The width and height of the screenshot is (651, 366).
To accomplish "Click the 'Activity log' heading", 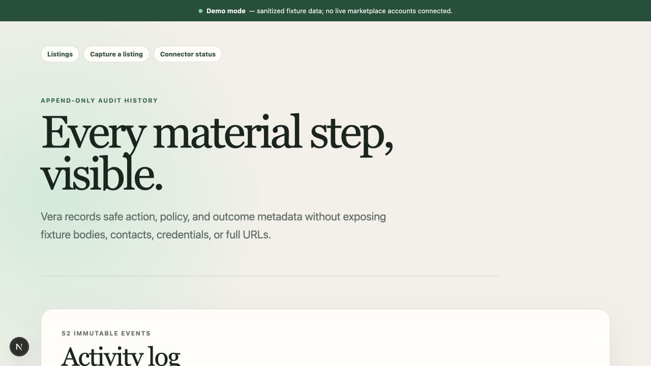I will 121,356.
